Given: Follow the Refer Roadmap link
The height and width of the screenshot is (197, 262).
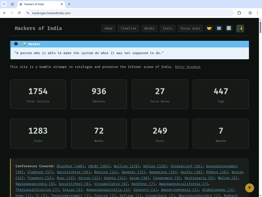Looking at the screenshot, I should (x=188, y=67).
